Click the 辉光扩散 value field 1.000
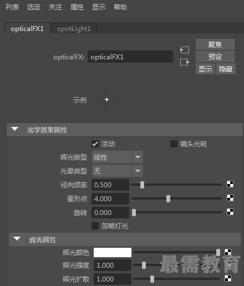Viewport: 244px width, 286px height. [x=113, y=279]
